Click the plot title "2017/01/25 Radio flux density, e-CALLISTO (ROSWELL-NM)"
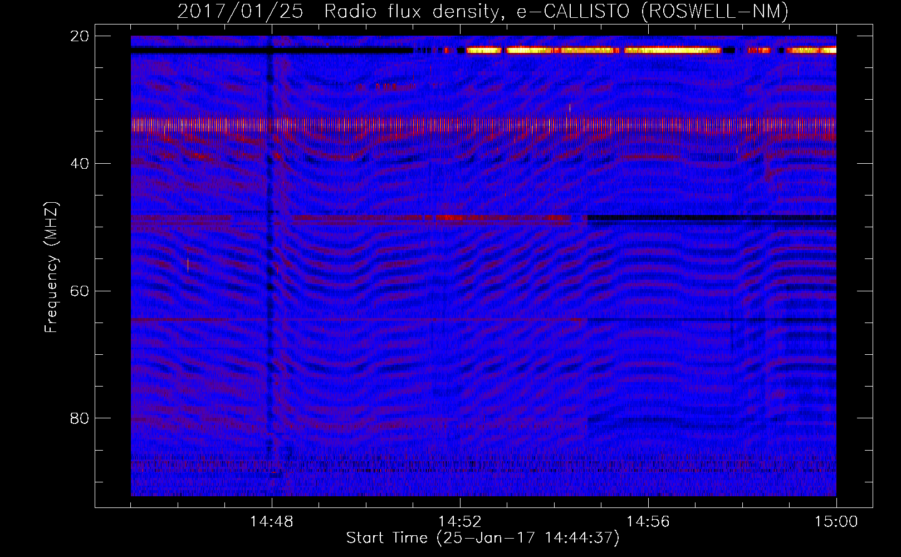 point(483,12)
